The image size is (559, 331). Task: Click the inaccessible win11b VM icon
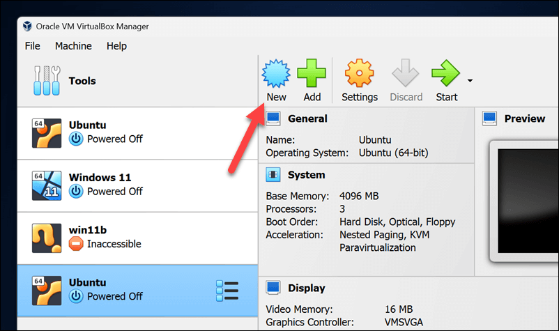47,238
